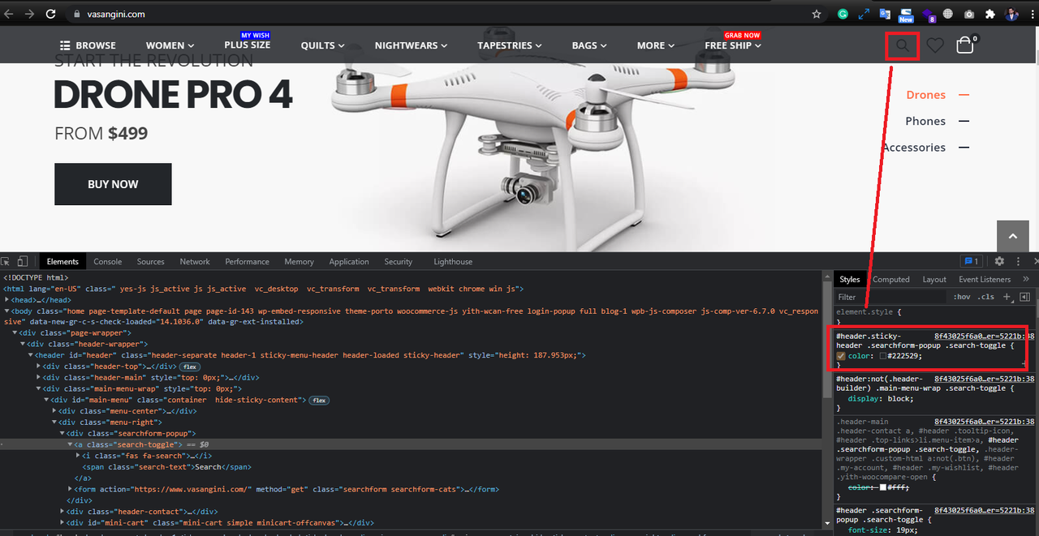Expand the div menu-center node
Image resolution: width=1039 pixels, height=536 pixels.
(55, 411)
